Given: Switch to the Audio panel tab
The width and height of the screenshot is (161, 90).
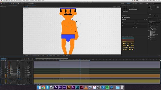Looking at the screenshot, I should point(153,5).
